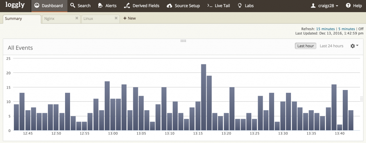
Task: Switch to the Summary tab
Action: (x=22, y=19)
